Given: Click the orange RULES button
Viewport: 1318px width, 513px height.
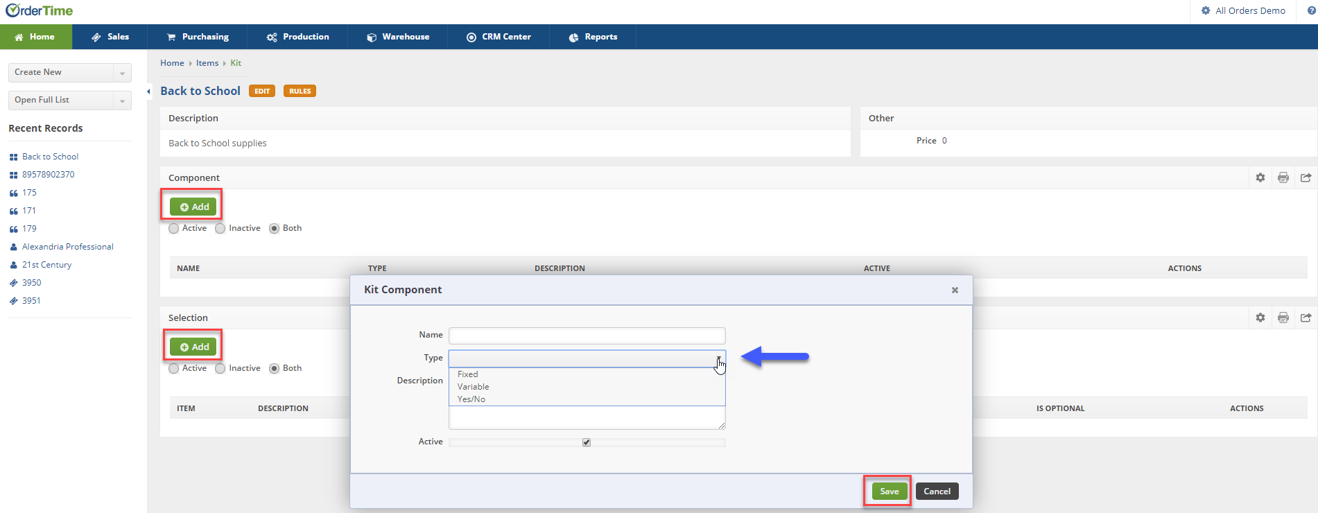Looking at the screenshot, I should pos(300,91).
